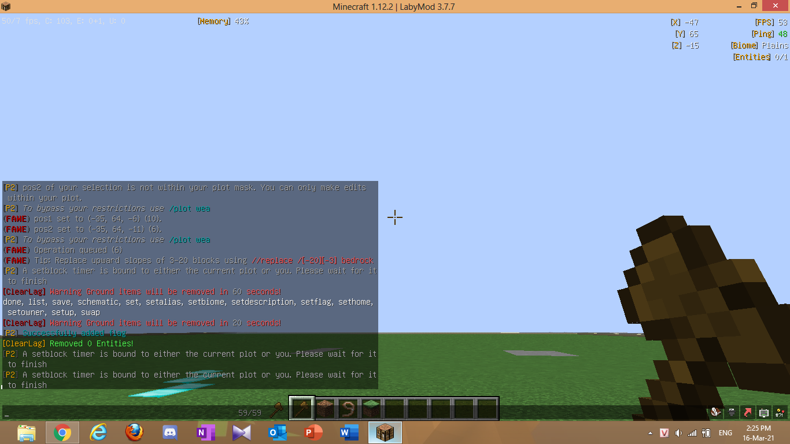Screen dimensions: 790x444
Task: Open Visual Studio from the taskbar
Action: click(x=242, y=432)
